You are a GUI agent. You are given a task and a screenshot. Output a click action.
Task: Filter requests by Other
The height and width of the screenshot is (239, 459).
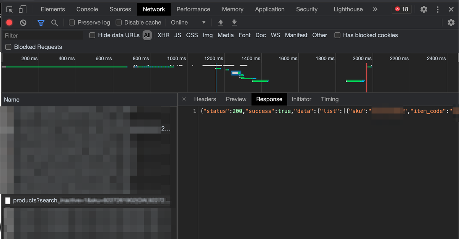pos(320,35)
